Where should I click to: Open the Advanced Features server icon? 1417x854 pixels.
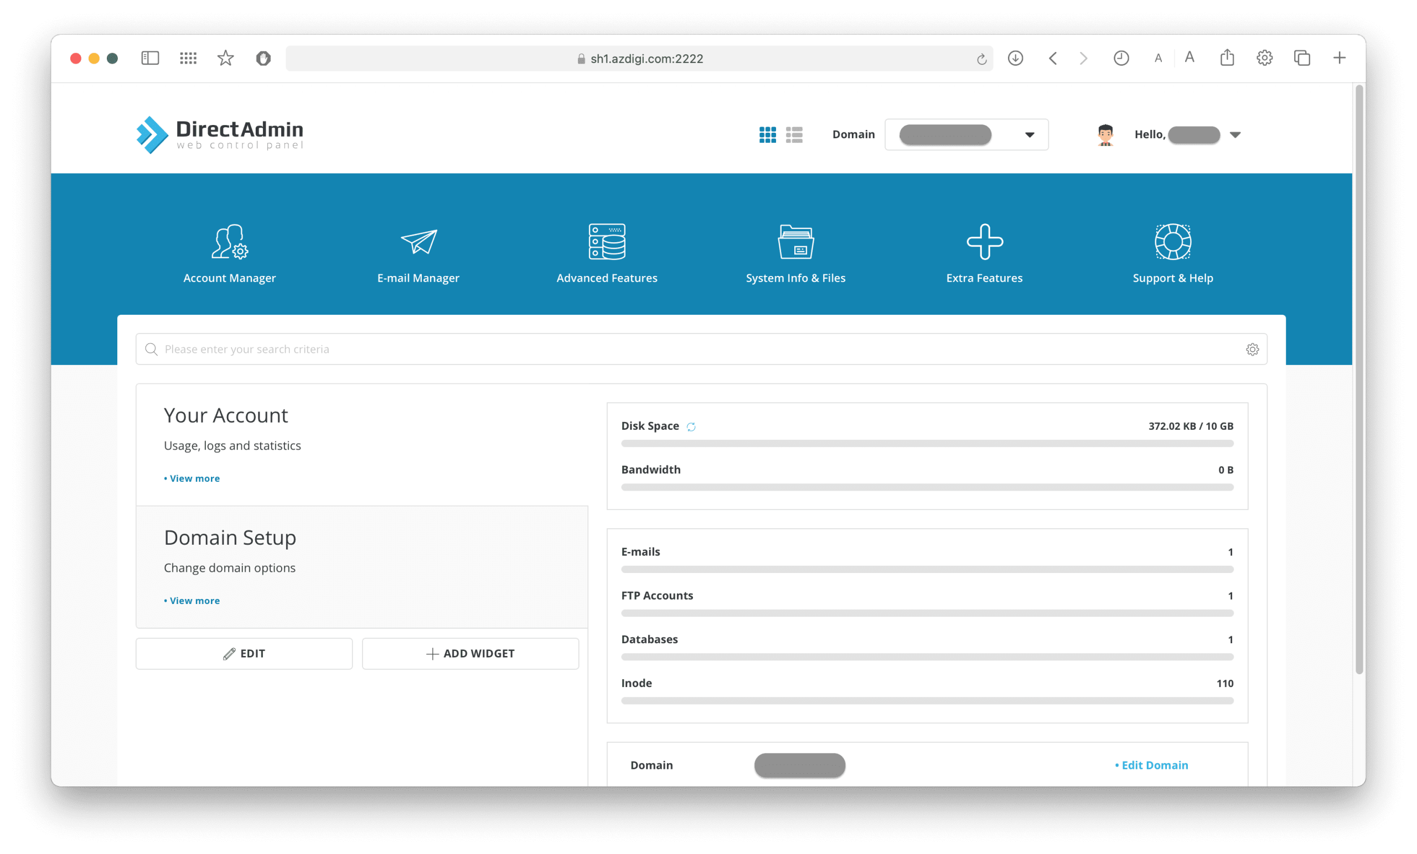coord(607,242)
